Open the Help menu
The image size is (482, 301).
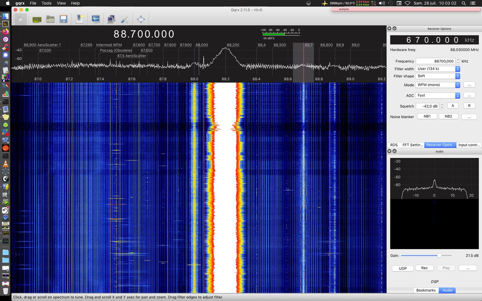tap(75, 3)
